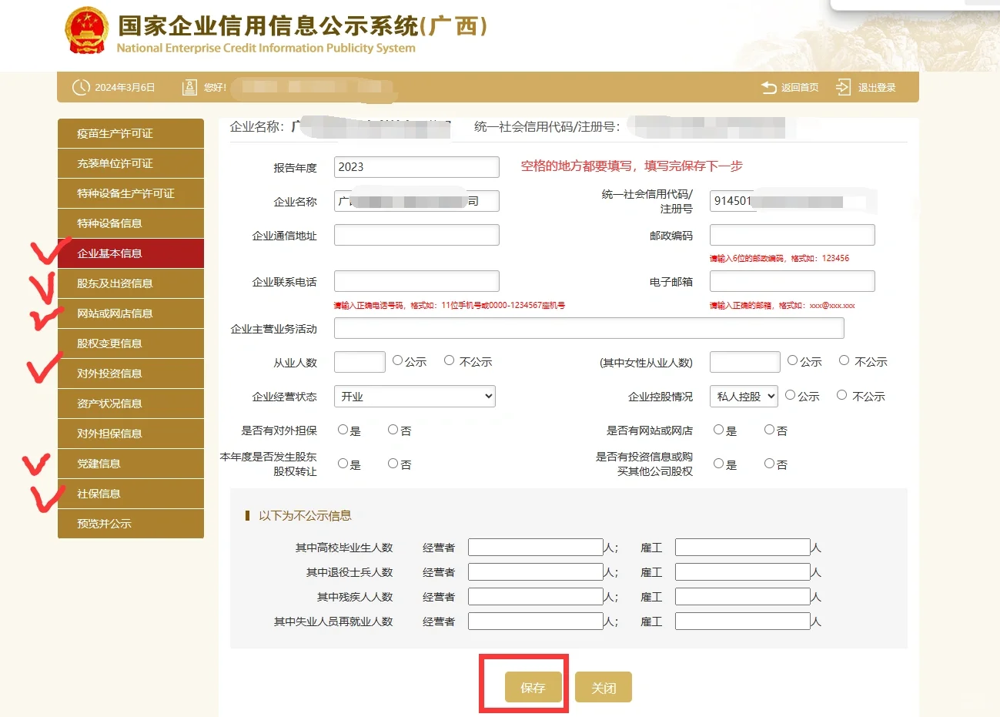This screenshot has height=717, width=1000.
Task: Select 公示 for 女性从业人数
Action: point(792,360)
